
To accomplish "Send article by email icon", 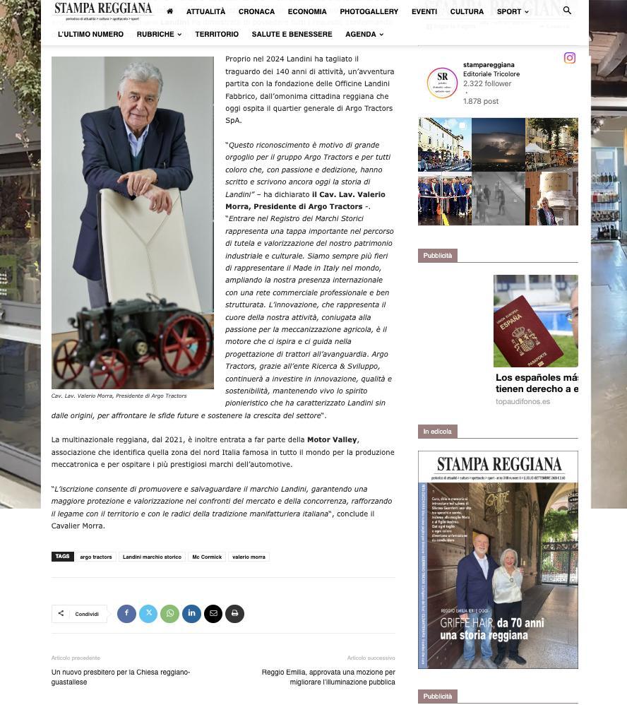I will tap(213, 613).
